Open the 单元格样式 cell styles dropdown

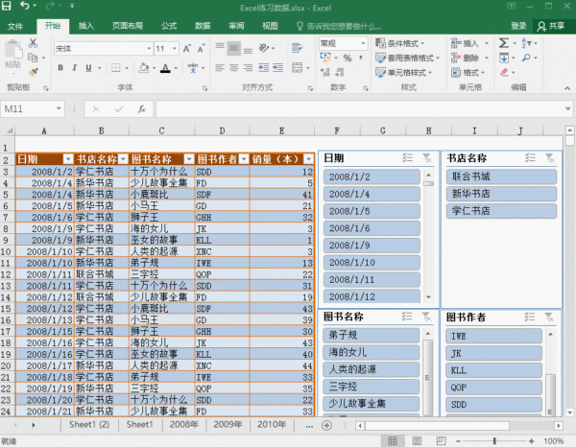404,72
